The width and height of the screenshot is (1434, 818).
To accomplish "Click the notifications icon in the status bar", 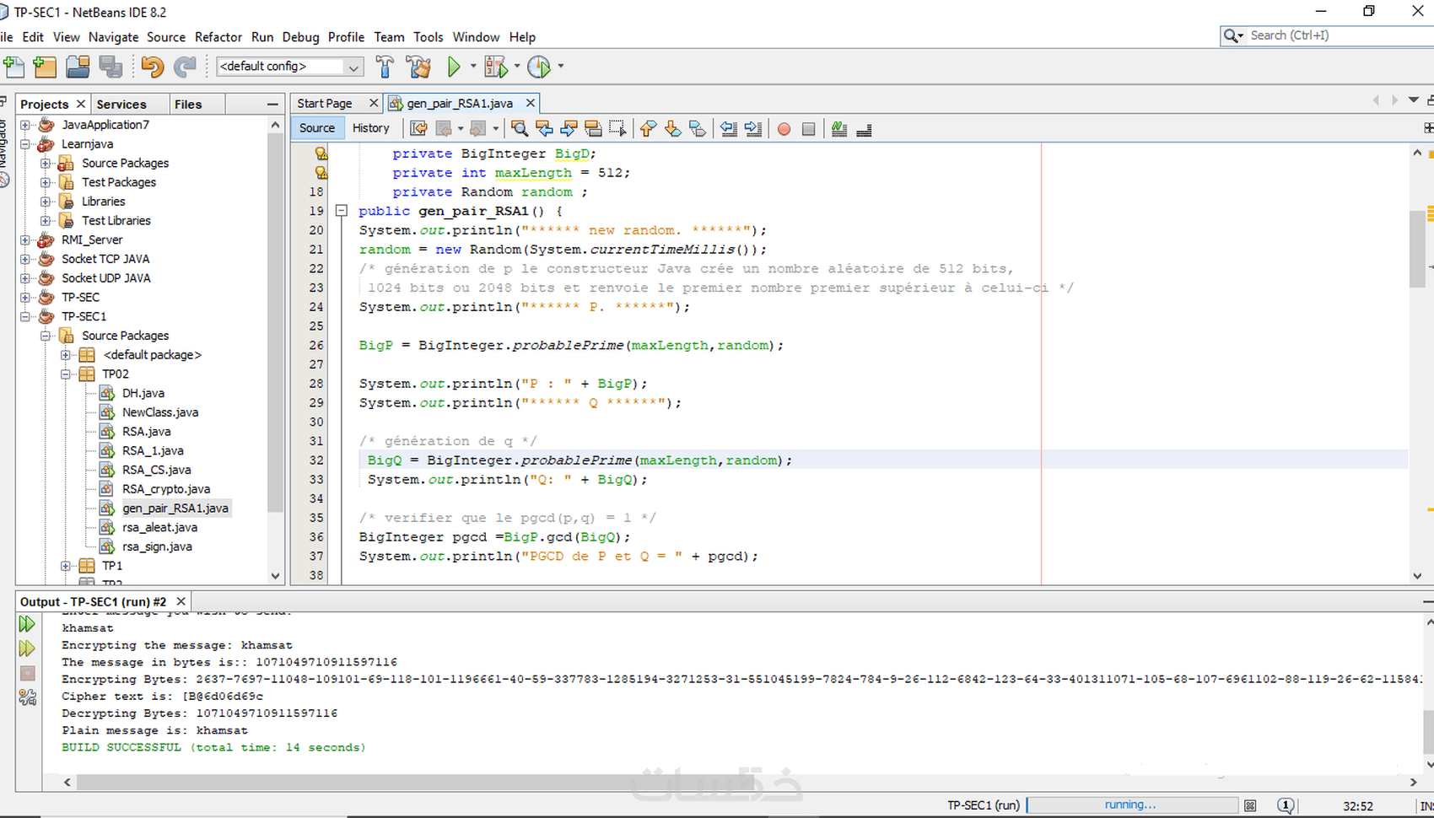I will point(1286,805).
